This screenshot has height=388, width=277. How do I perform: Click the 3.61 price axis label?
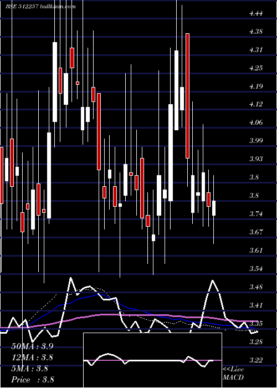point(256,251)
